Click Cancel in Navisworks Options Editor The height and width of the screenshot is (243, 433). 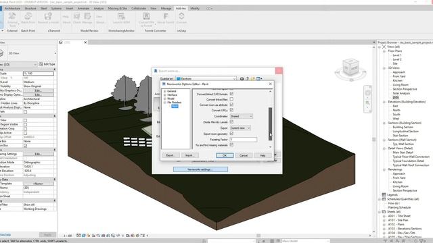(x=244, y=155)
